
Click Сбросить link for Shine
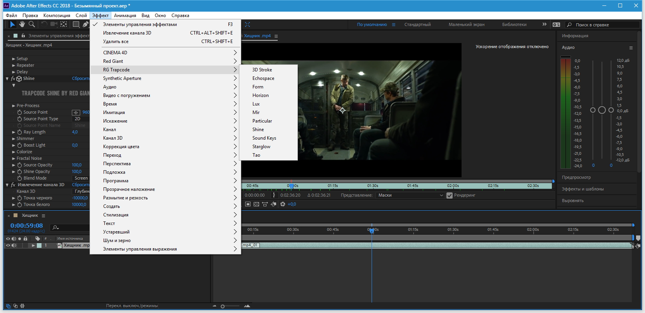click(x=81, y=79)
